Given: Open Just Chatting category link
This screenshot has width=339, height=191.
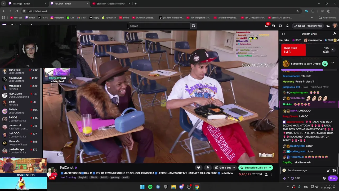Looking at the screenshot, I should point(68,177).
